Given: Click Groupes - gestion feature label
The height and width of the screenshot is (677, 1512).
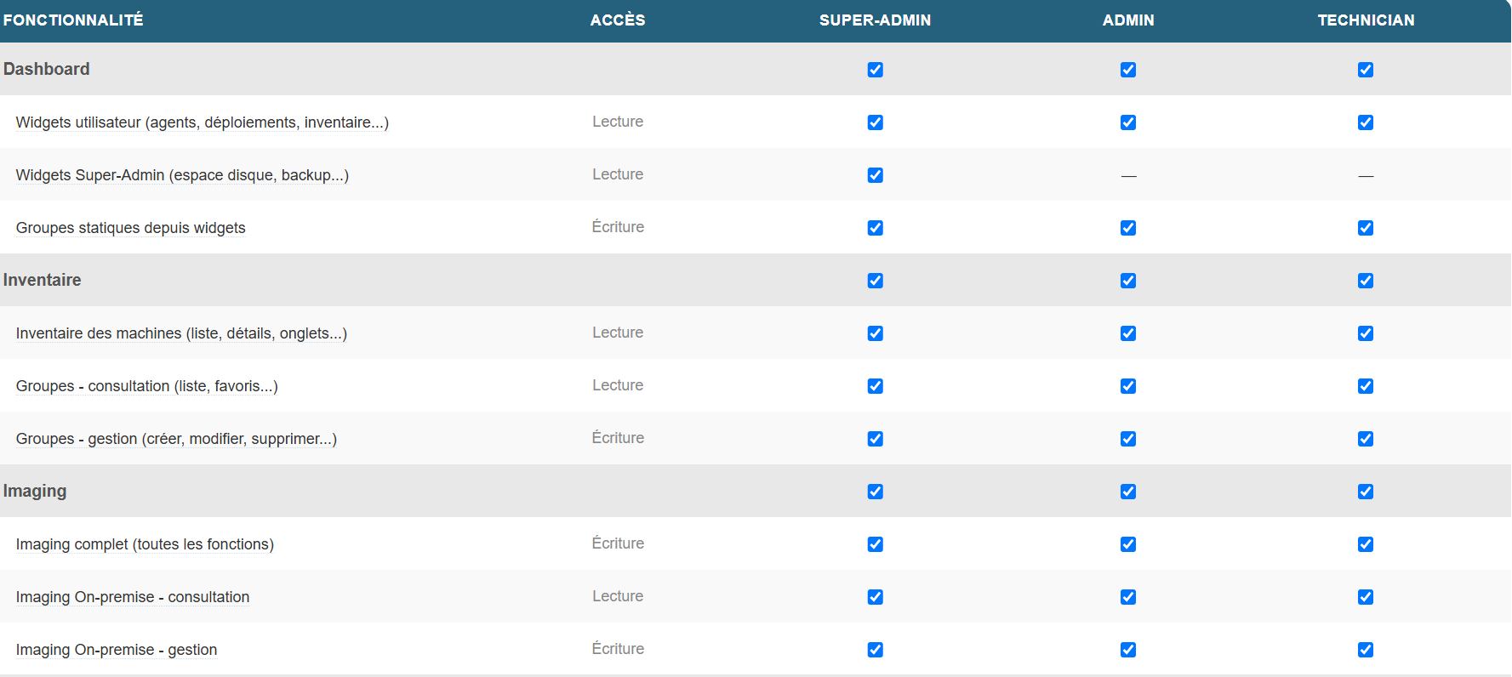Looking at the screenshot, I should tap(176, 439).
